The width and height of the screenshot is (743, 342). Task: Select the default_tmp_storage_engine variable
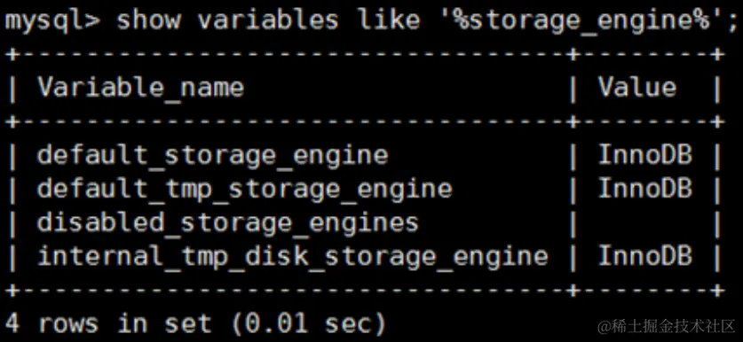tap(244, 190)
